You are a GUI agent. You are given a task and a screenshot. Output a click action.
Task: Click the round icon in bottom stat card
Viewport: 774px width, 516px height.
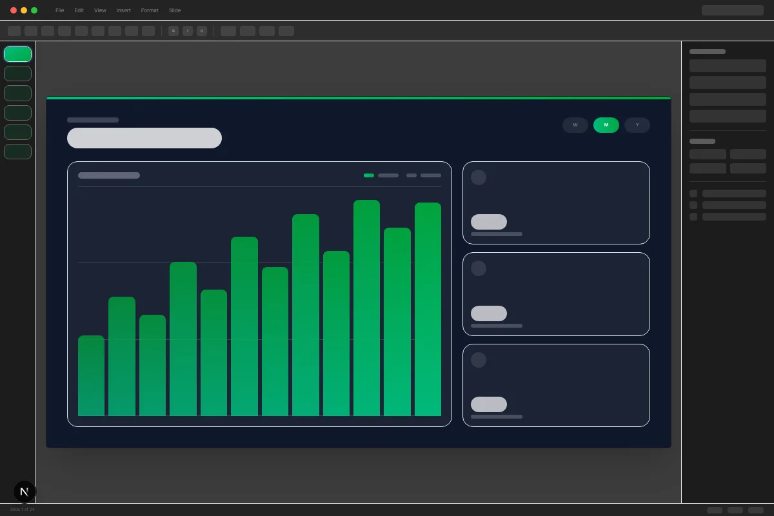479,360
